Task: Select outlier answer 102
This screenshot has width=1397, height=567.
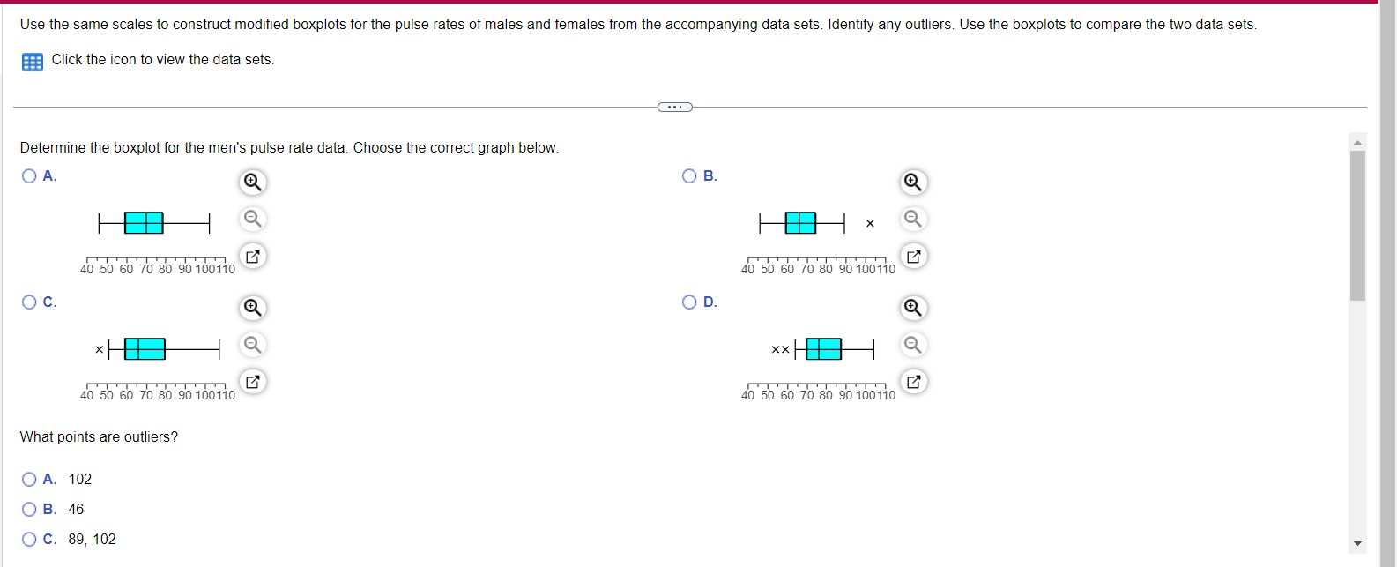Action: [28, 479]
